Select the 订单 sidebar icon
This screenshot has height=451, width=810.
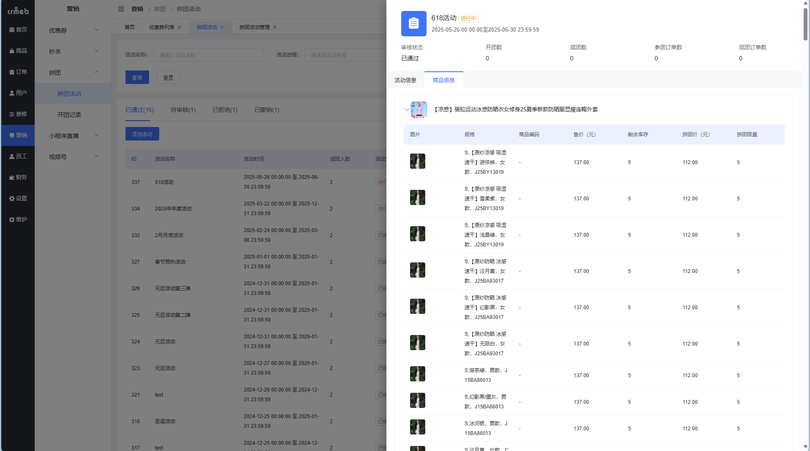[18, 72]
